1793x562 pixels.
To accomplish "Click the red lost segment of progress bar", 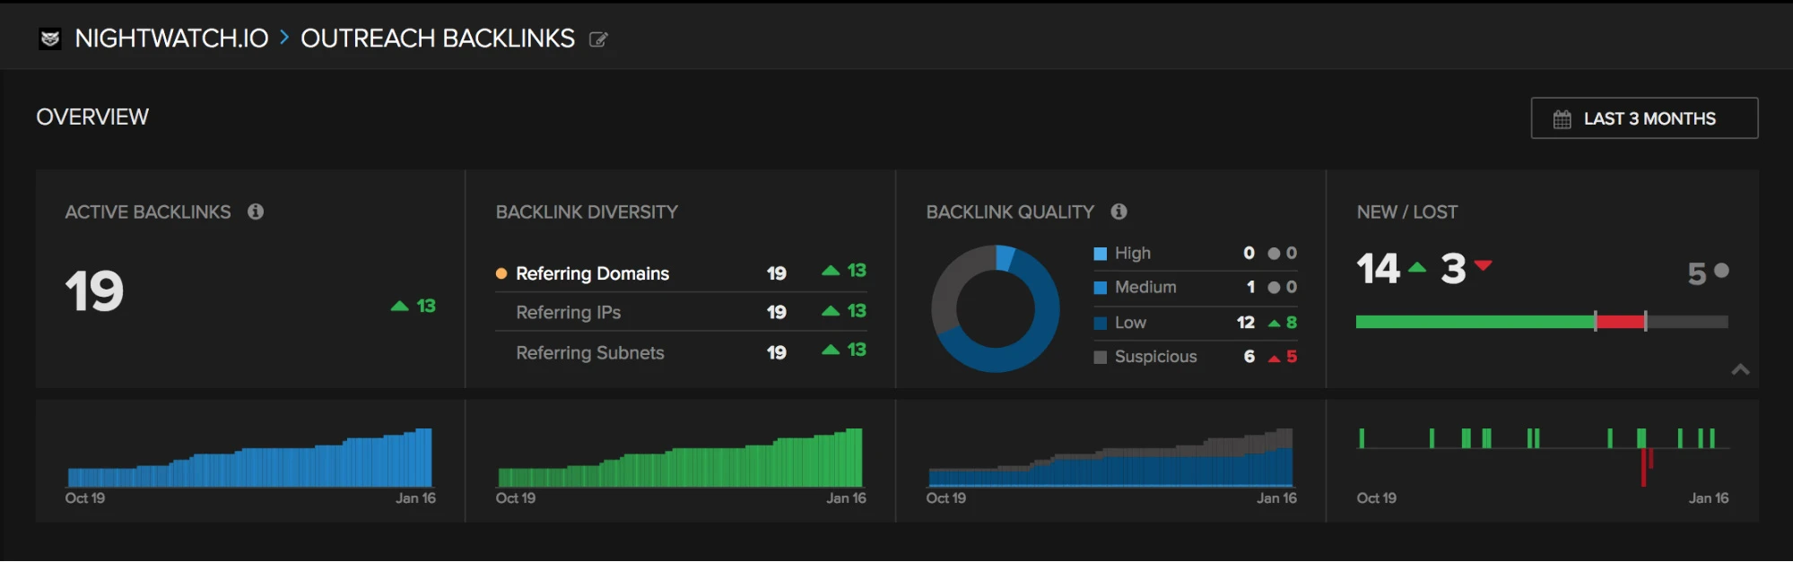I will (x=1620, y=322).
